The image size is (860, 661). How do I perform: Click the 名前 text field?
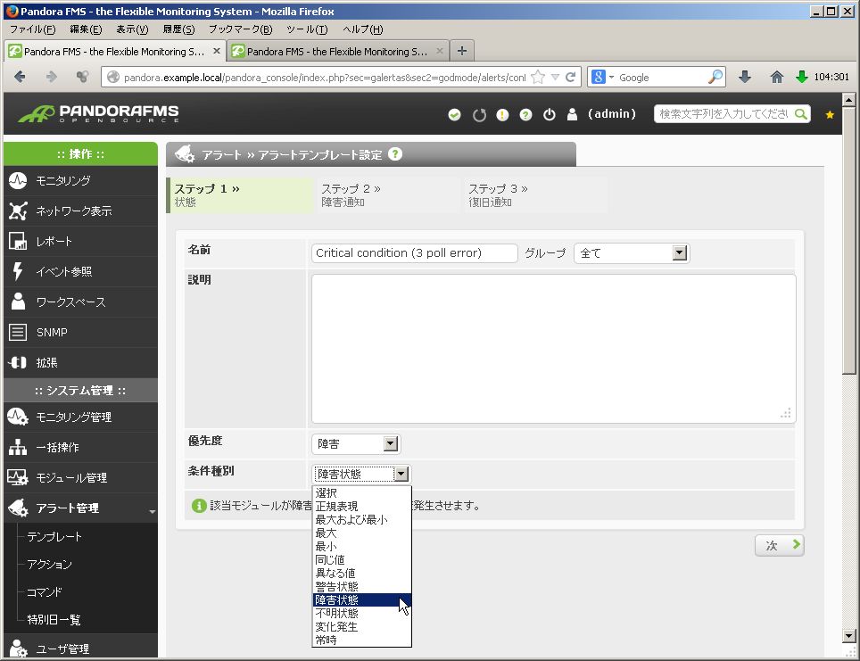[414, 252]
